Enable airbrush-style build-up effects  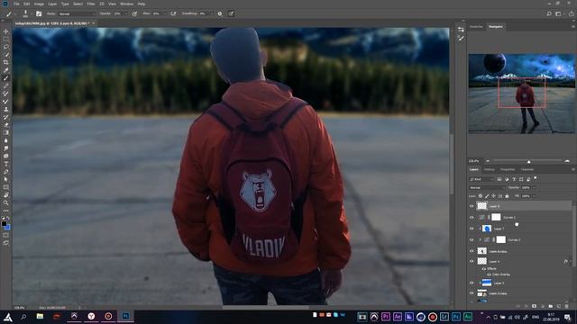[x=173, y=13]
